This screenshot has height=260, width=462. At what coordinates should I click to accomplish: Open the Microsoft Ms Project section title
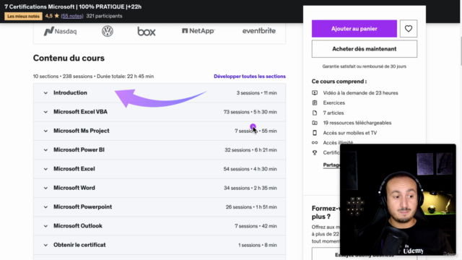point(82,131)
